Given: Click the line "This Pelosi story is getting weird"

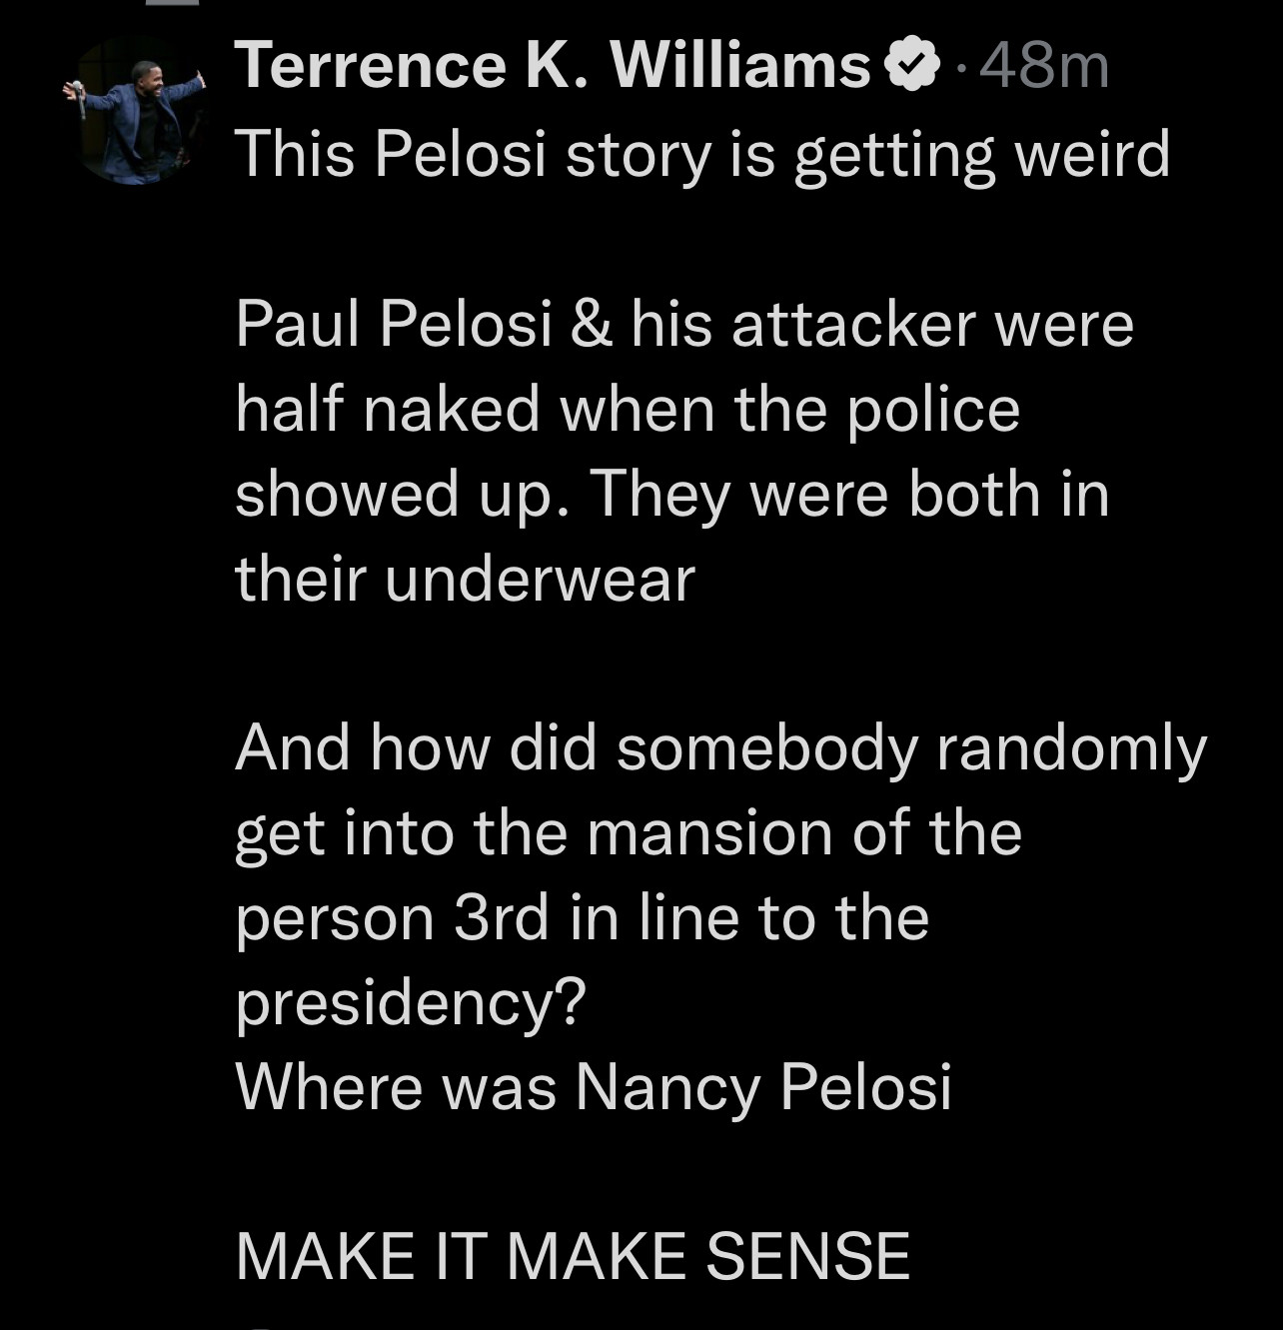Looking at the screenshot, I should pos(701,154).
